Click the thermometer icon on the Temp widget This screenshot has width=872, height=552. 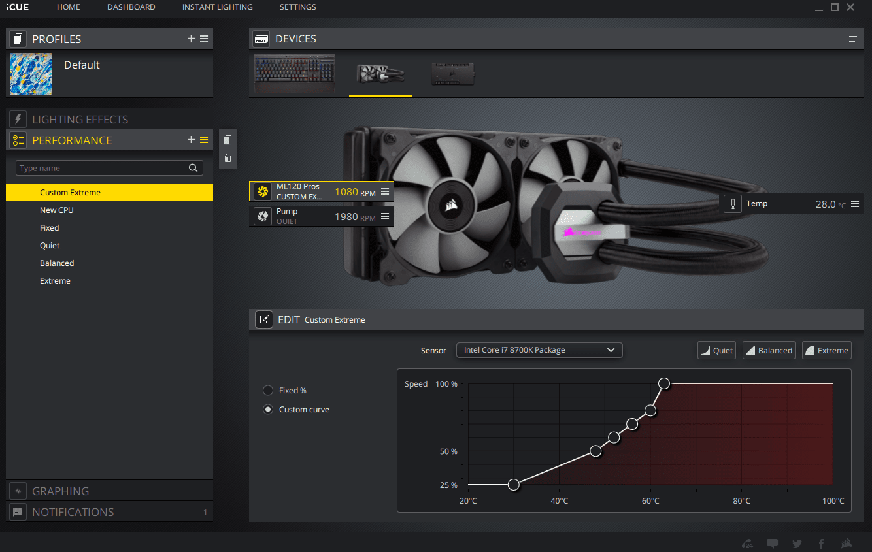[x=732, y=203]
